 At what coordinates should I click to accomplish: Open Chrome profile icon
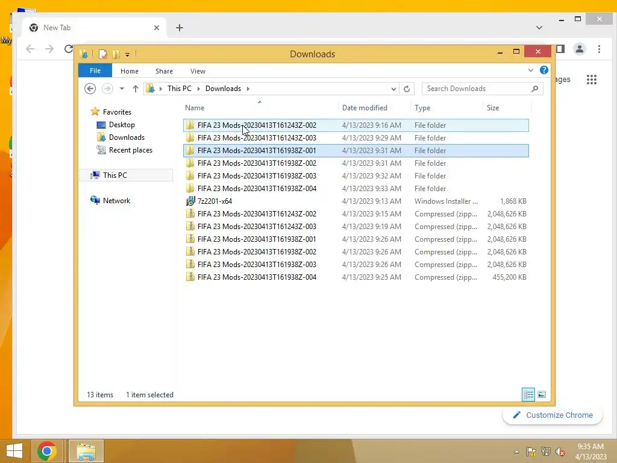click(x=579, y=49)
